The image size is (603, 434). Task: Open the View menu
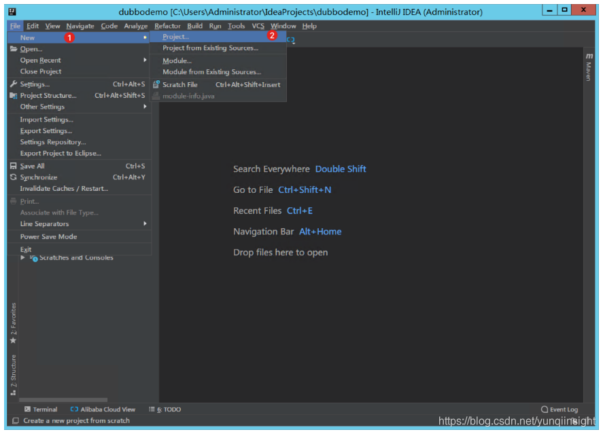pyautogui.click(x=52, y=26)
